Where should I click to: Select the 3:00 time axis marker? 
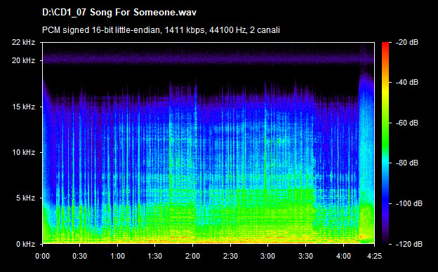[x=267, y=256]
